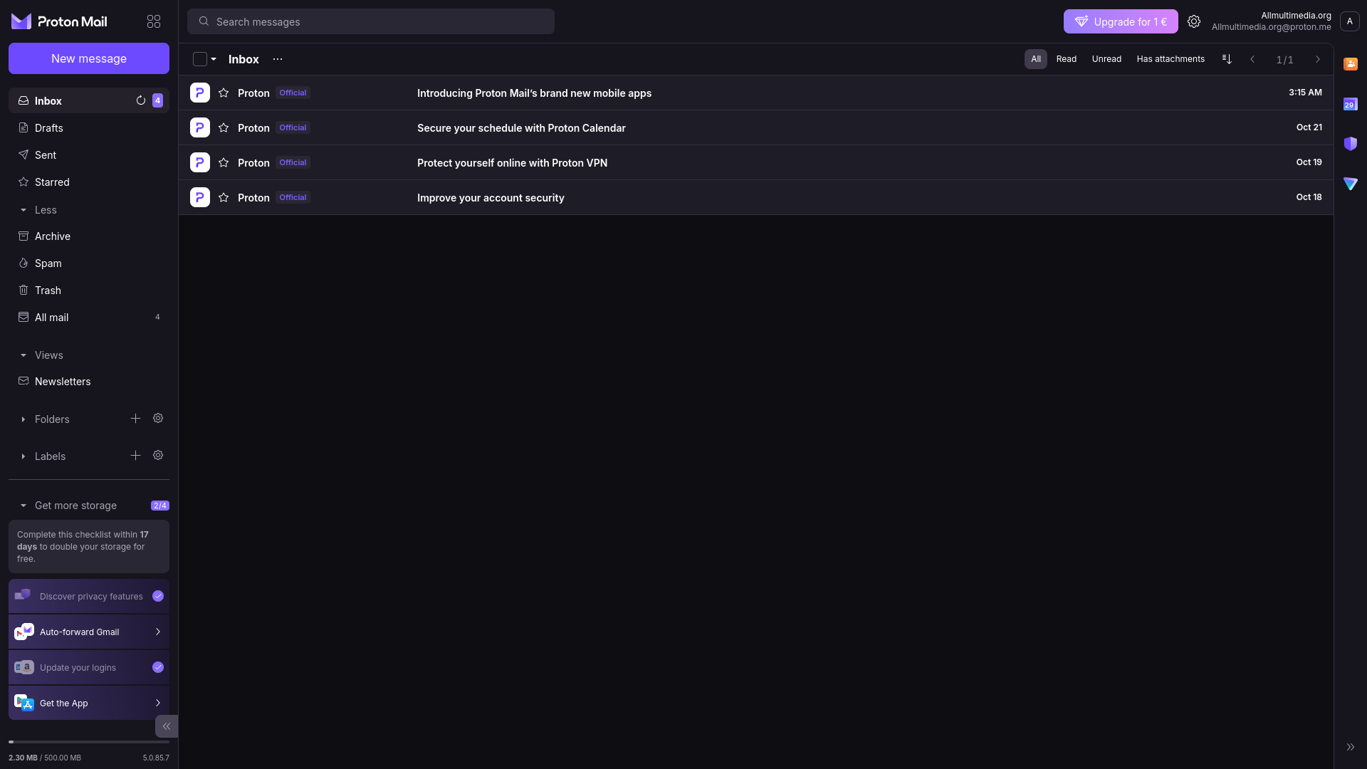Image resolution: width=1367 pixels, height=769 pixels.
Task: Collapse the Views section
Action: pos(23,355)
